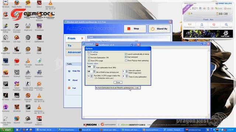
Task: Click the Flash - Net label in billing widget
Action: (x=208, y=19)
